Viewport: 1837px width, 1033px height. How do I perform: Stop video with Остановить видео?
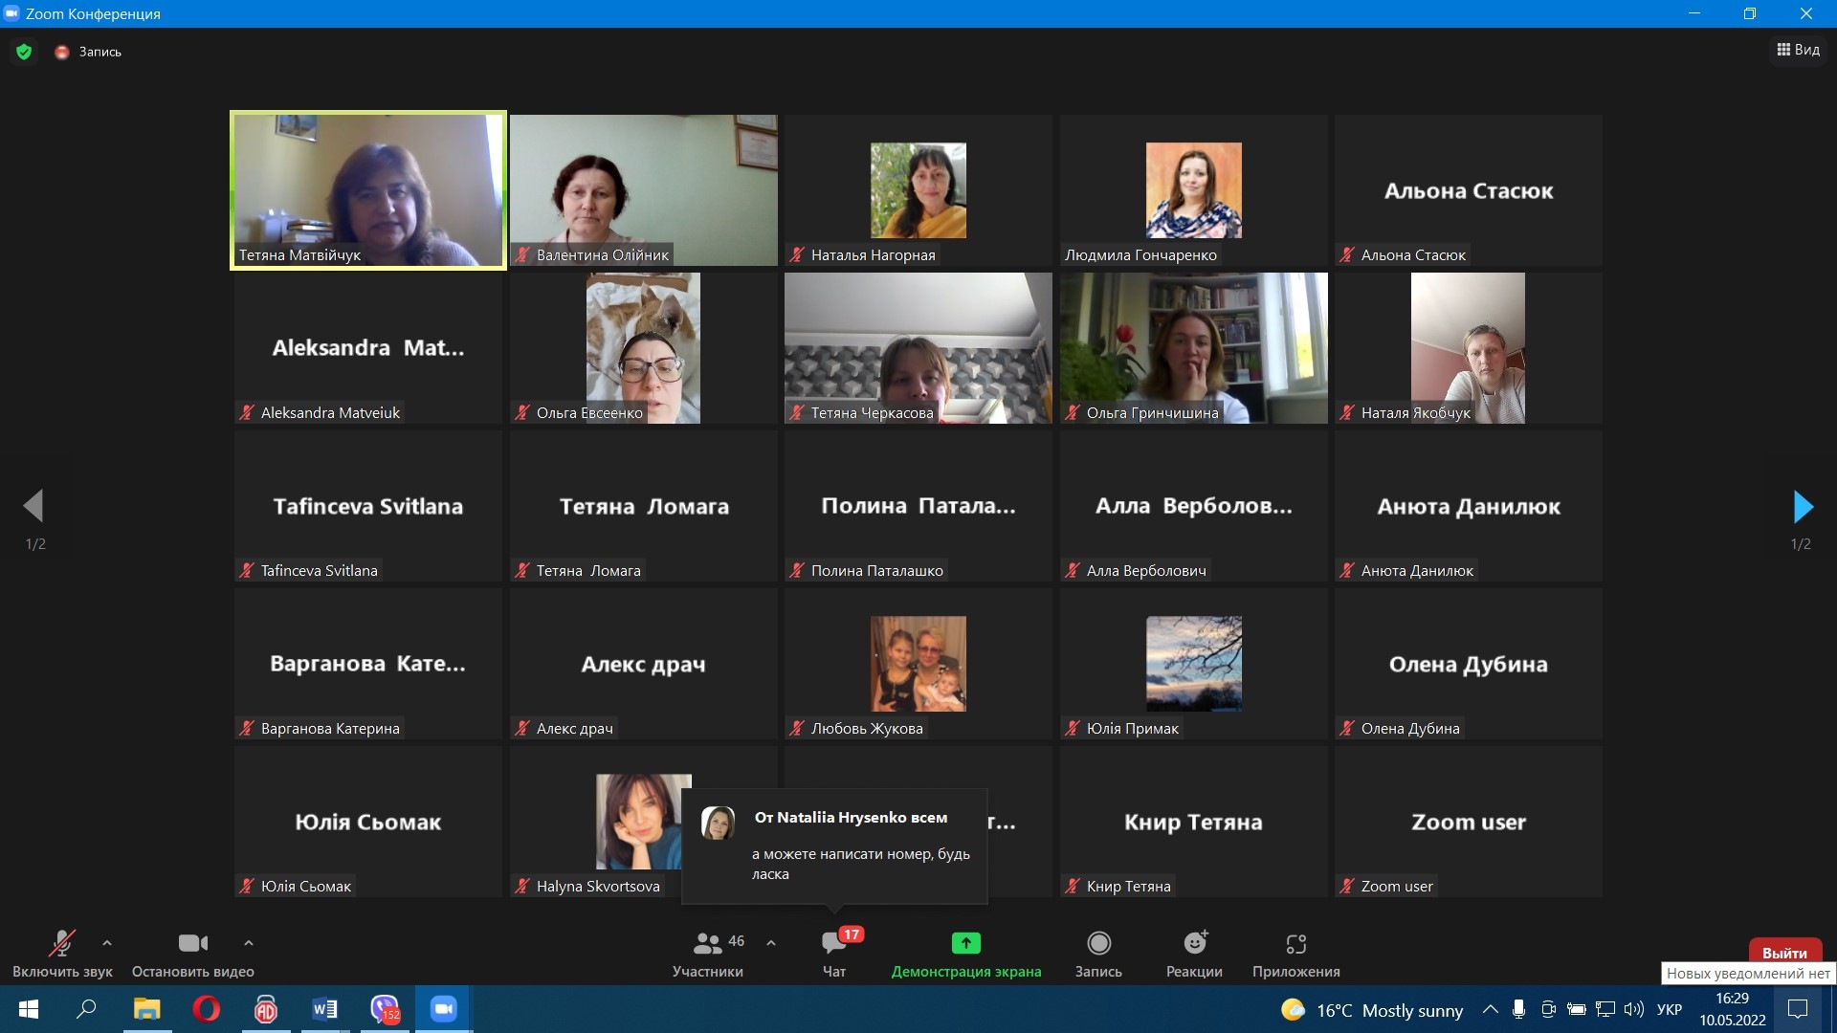[x=192, y=944]
